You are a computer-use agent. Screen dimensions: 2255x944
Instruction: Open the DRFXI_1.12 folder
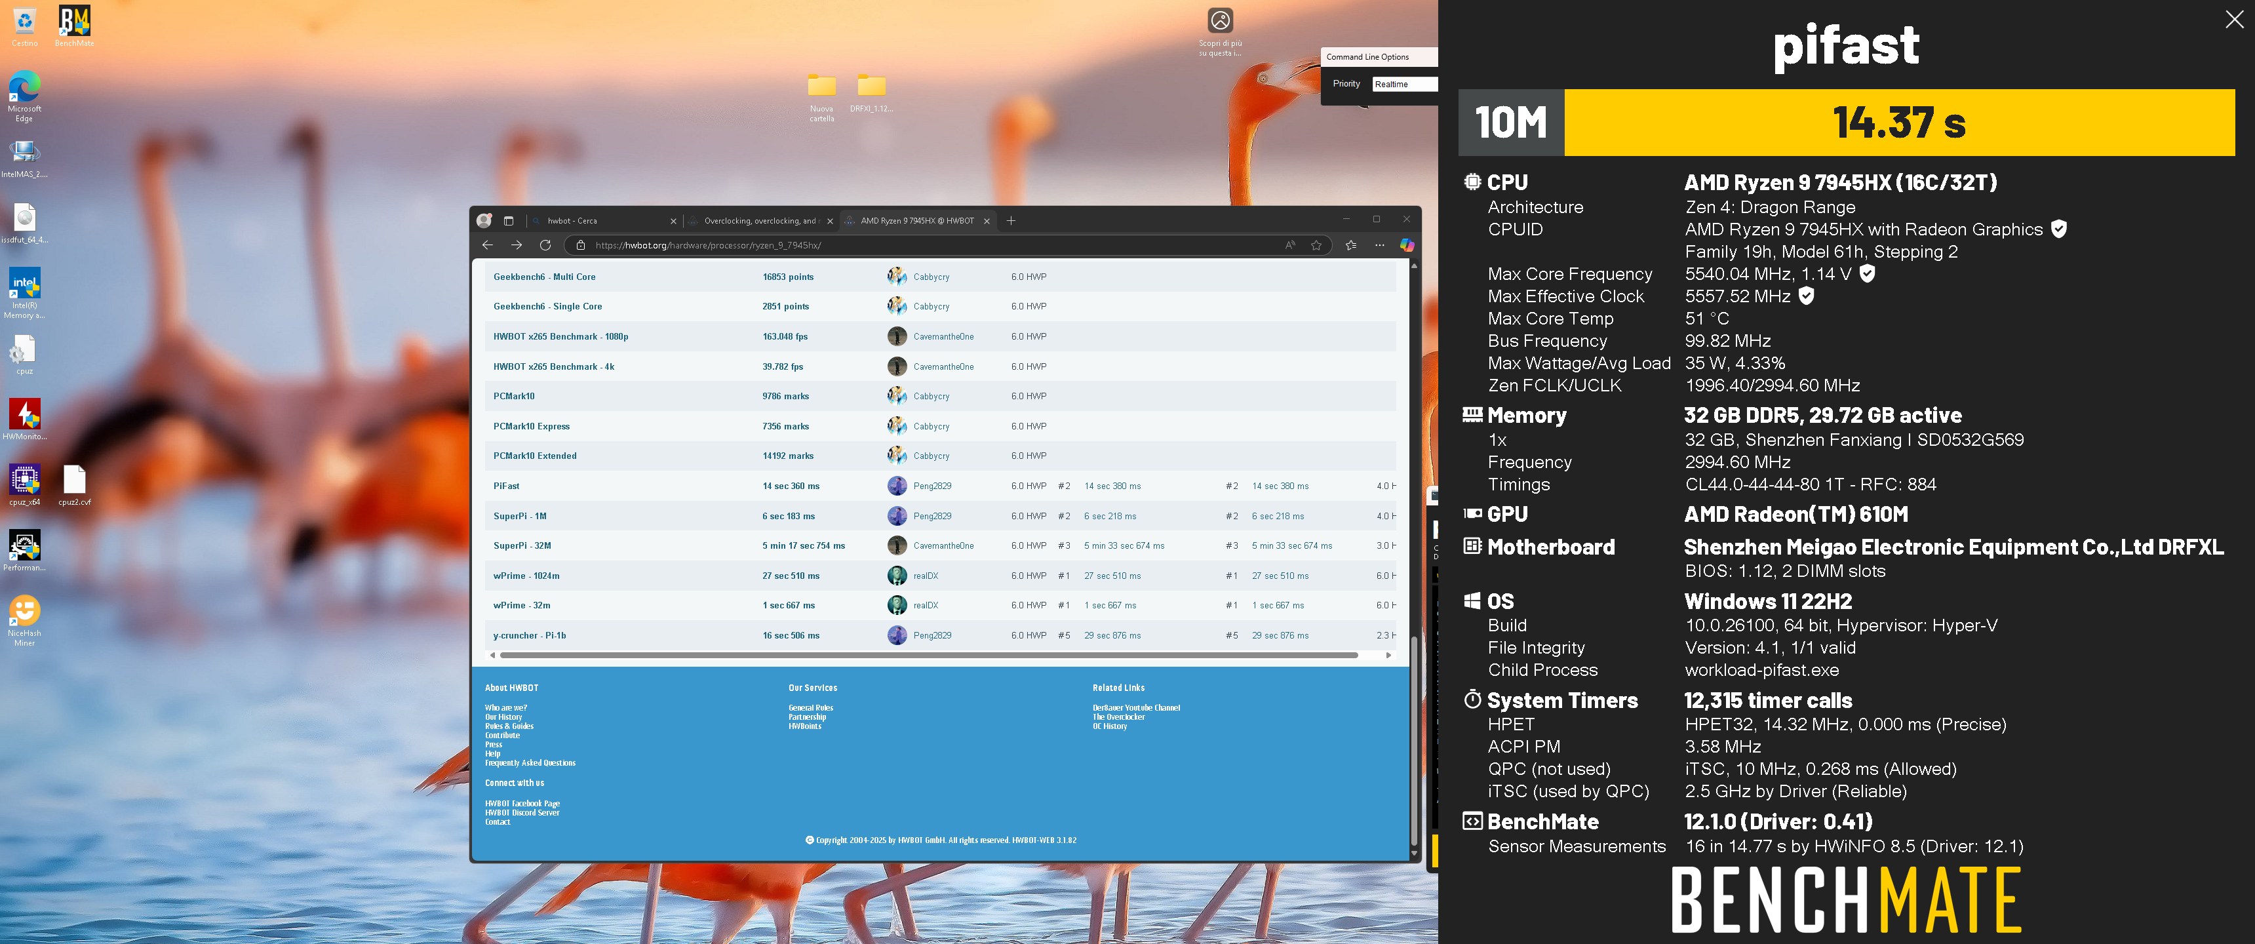pyautogui.click(x=871, y=93)
